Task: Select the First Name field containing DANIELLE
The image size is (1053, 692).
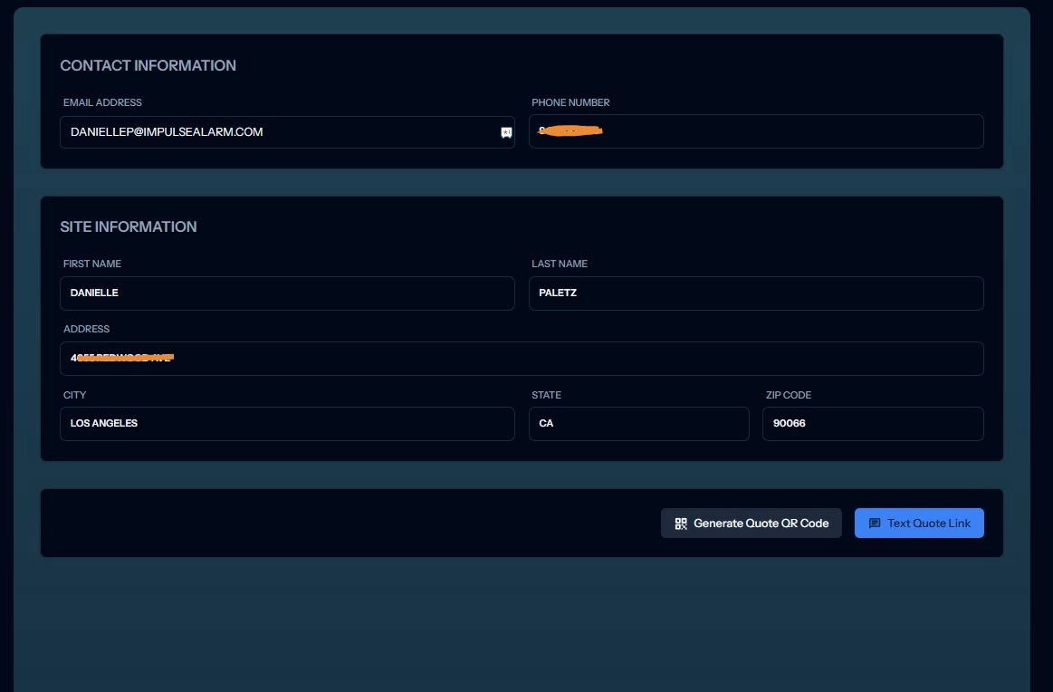Action: pyautogui.click(x=287, y=293)
